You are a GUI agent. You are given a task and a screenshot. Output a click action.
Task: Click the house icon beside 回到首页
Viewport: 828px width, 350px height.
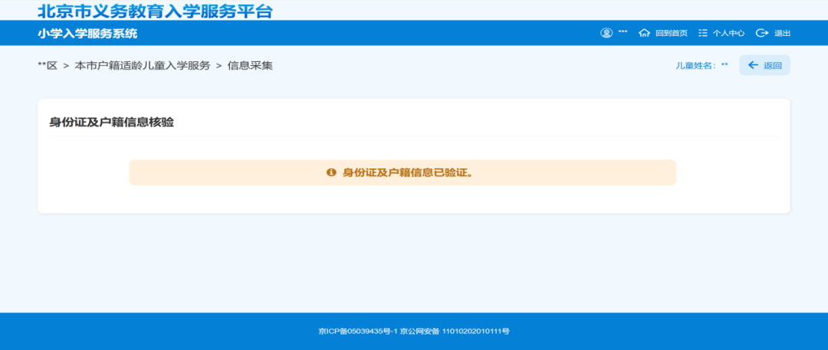coord(644,33)
